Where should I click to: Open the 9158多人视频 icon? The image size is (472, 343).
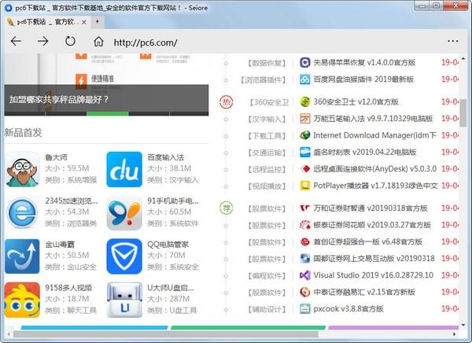point(22,300)
